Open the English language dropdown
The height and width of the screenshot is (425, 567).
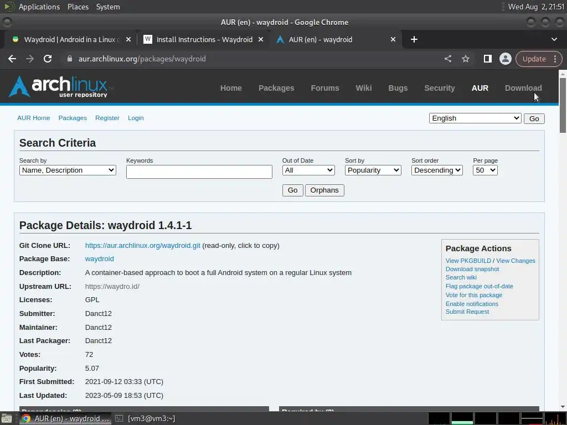(475, 118)
